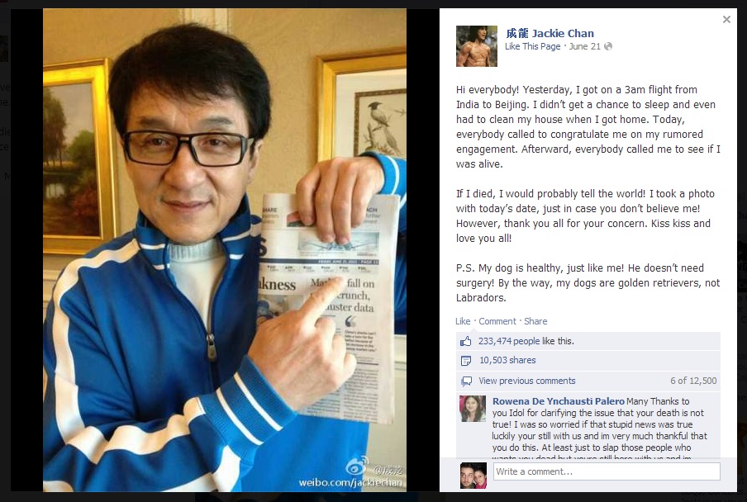Click the thumbs-up likes icon

pos(465,341)
